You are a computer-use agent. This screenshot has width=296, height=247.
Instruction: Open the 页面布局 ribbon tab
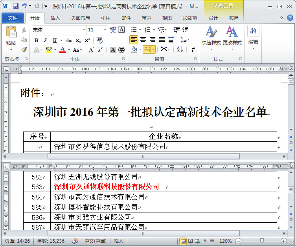[80, 18]
